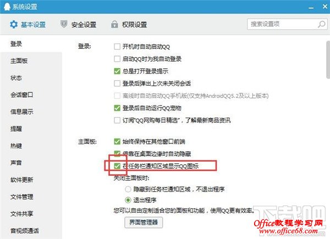Click the gear icon for 基本设置
This screenshot has width=330, height=239.
pos(14,25)
